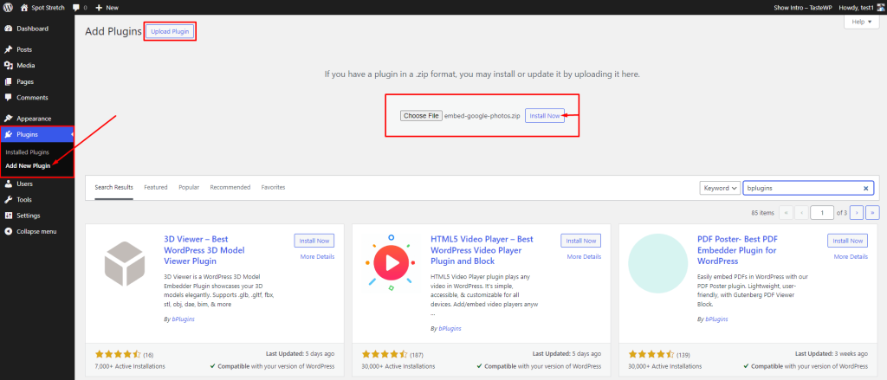Viewport: 887px width, 380px height.
Task: Go to next page of plugin results
Action: (857, 213)
